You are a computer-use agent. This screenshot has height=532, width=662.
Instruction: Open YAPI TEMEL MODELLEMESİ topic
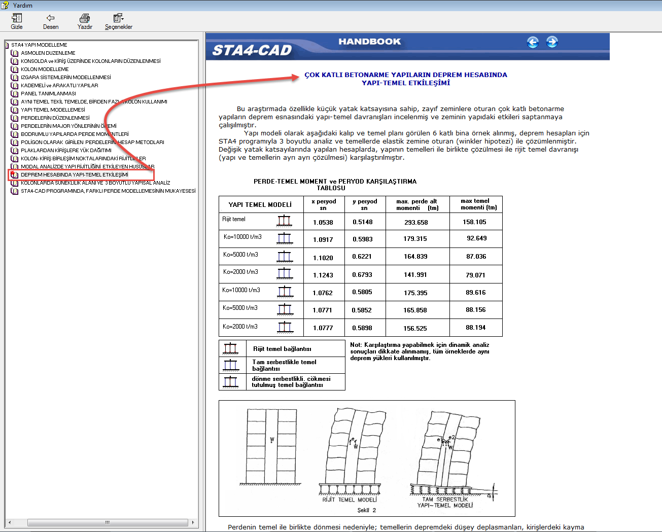pos(53,110)
